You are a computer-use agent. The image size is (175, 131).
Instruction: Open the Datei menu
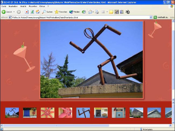click(x=4, y=6)
